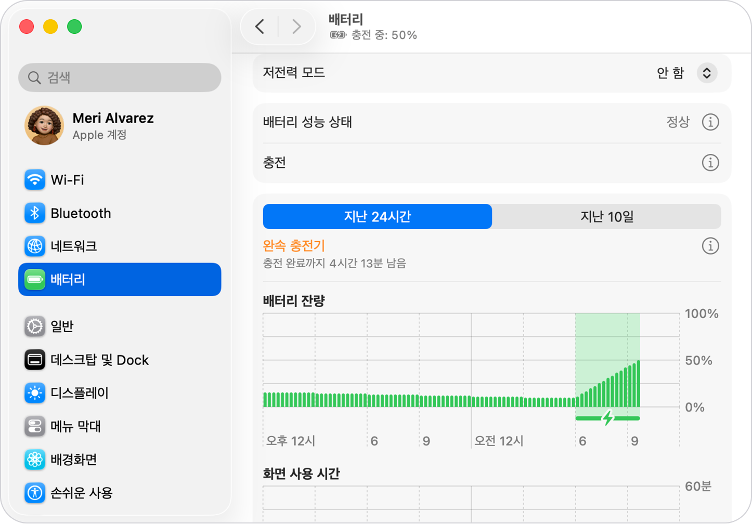Click the 60분 axis label
This screenshot has width=752, height=524.
(698, 487)
